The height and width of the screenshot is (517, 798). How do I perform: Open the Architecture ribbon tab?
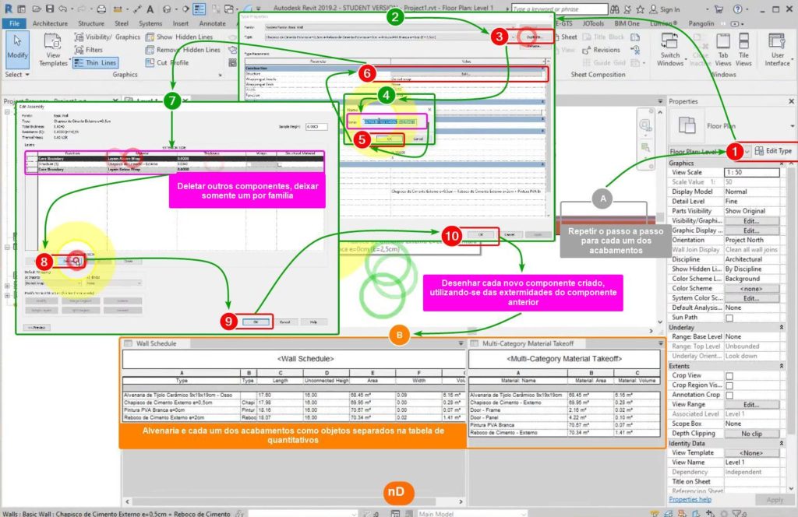coord(50,23)
